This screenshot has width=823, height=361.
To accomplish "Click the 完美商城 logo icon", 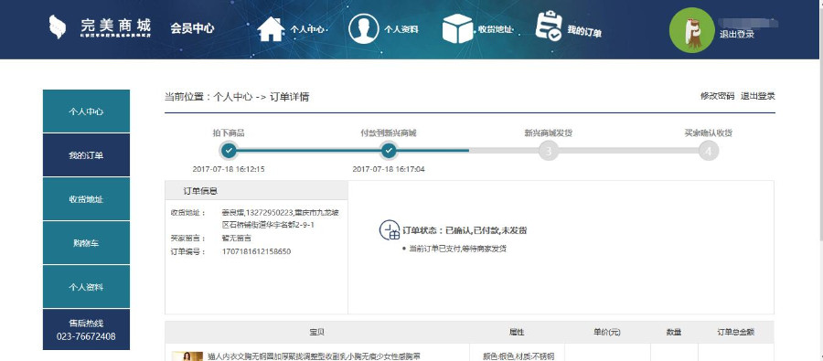I will (58, 27).
